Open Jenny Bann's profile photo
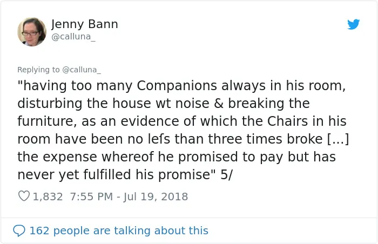Image resolution: width=378 pixels, height=244 pixels. click(x=32, y=32)
